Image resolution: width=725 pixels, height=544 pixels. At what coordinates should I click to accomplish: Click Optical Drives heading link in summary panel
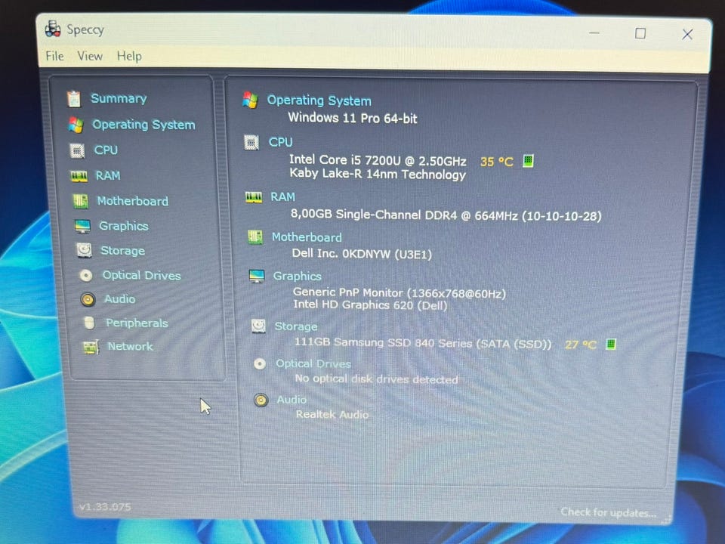click(313, 363)
